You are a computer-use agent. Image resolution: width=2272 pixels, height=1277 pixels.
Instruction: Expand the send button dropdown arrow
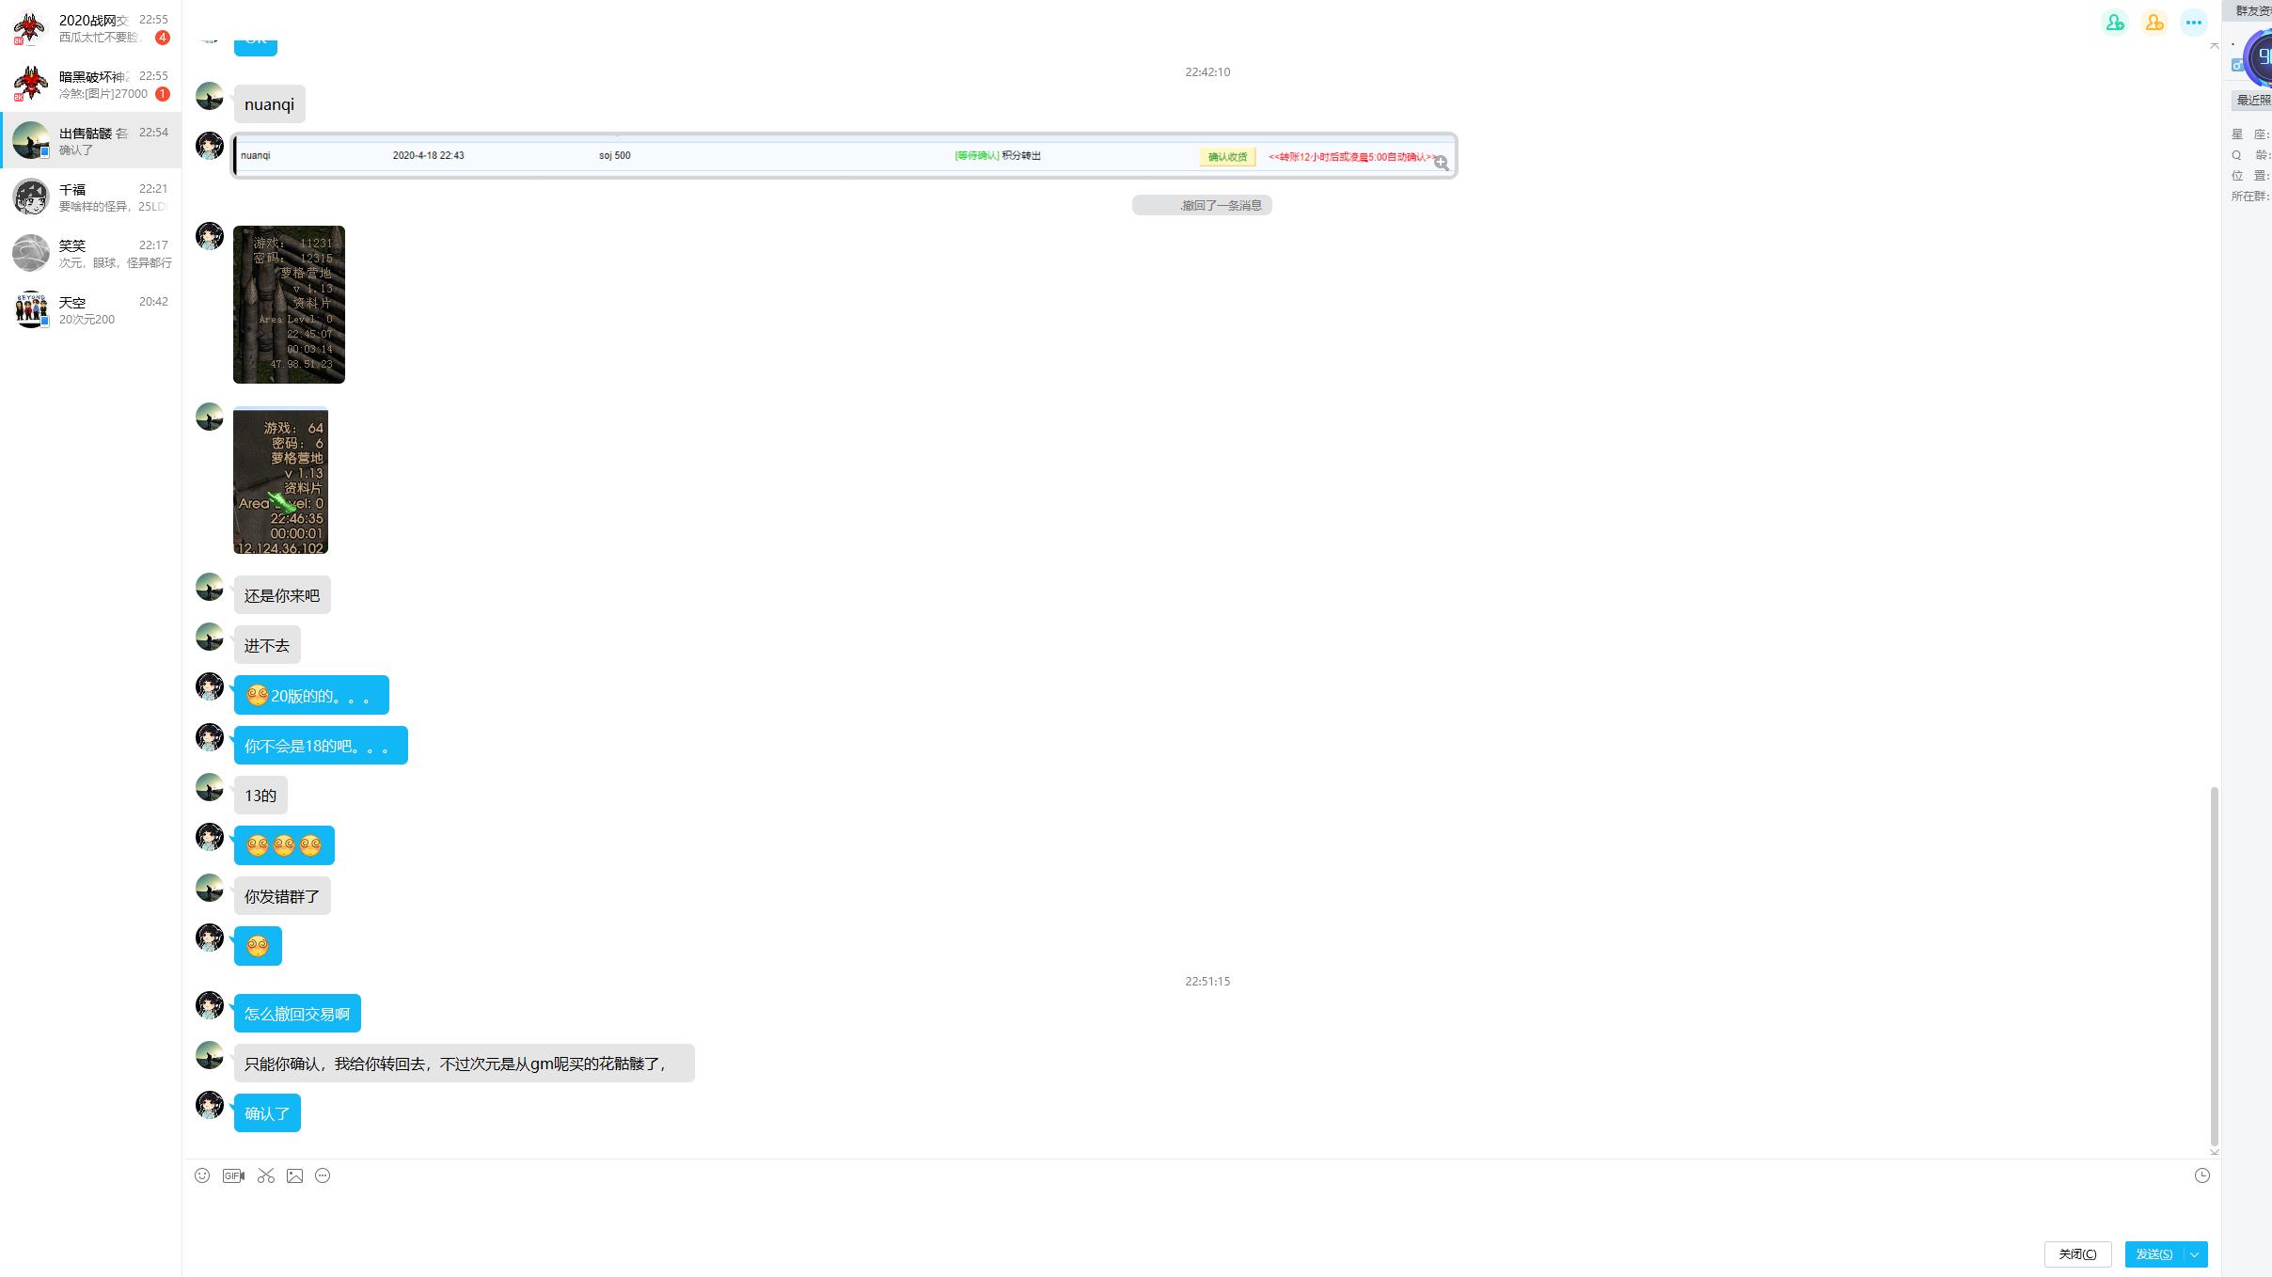pos(2195,1254)
